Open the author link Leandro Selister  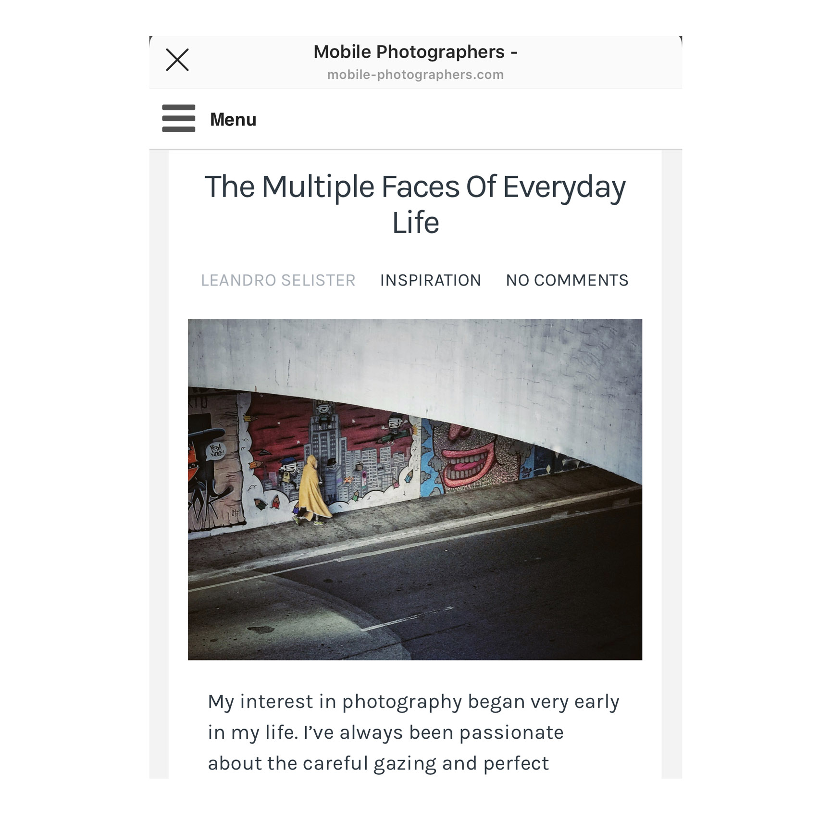click(278, 280)
